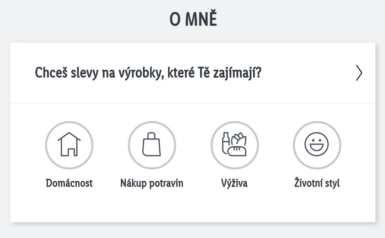Select the Nákup potravin text label
The width and height of the screenshot is (385, 238).
(x=152, y=184)
